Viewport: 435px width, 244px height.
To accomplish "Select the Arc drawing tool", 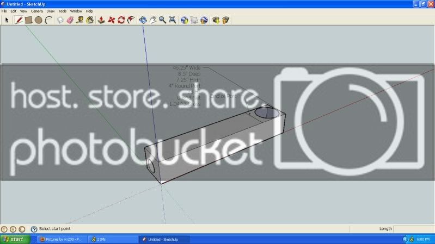I will [48, 20].
